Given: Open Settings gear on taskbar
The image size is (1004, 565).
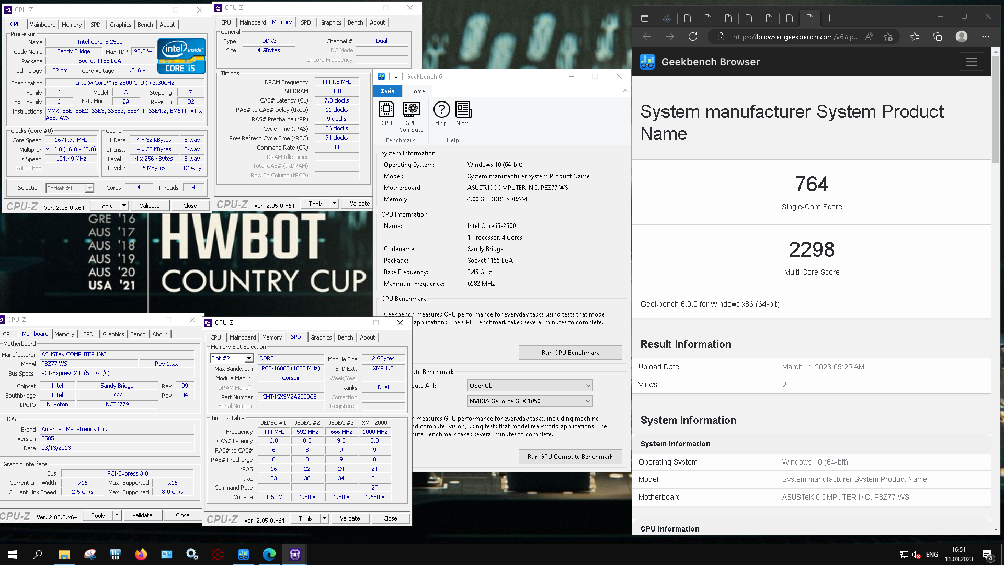Looking at the screenshot, I should pos(192,555).
